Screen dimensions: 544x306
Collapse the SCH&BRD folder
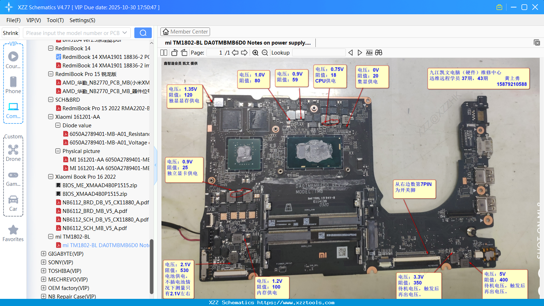(x=51, y=100)
